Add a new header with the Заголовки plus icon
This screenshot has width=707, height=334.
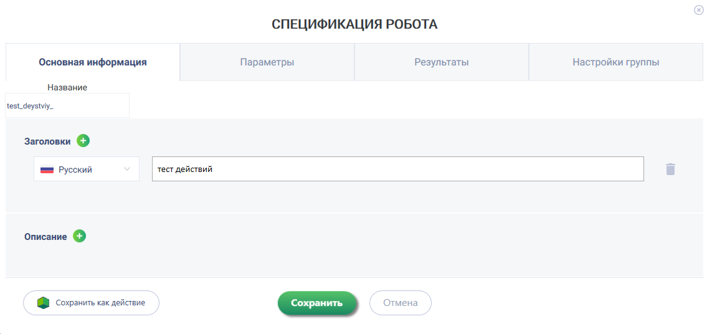click(x=83, y=141)
